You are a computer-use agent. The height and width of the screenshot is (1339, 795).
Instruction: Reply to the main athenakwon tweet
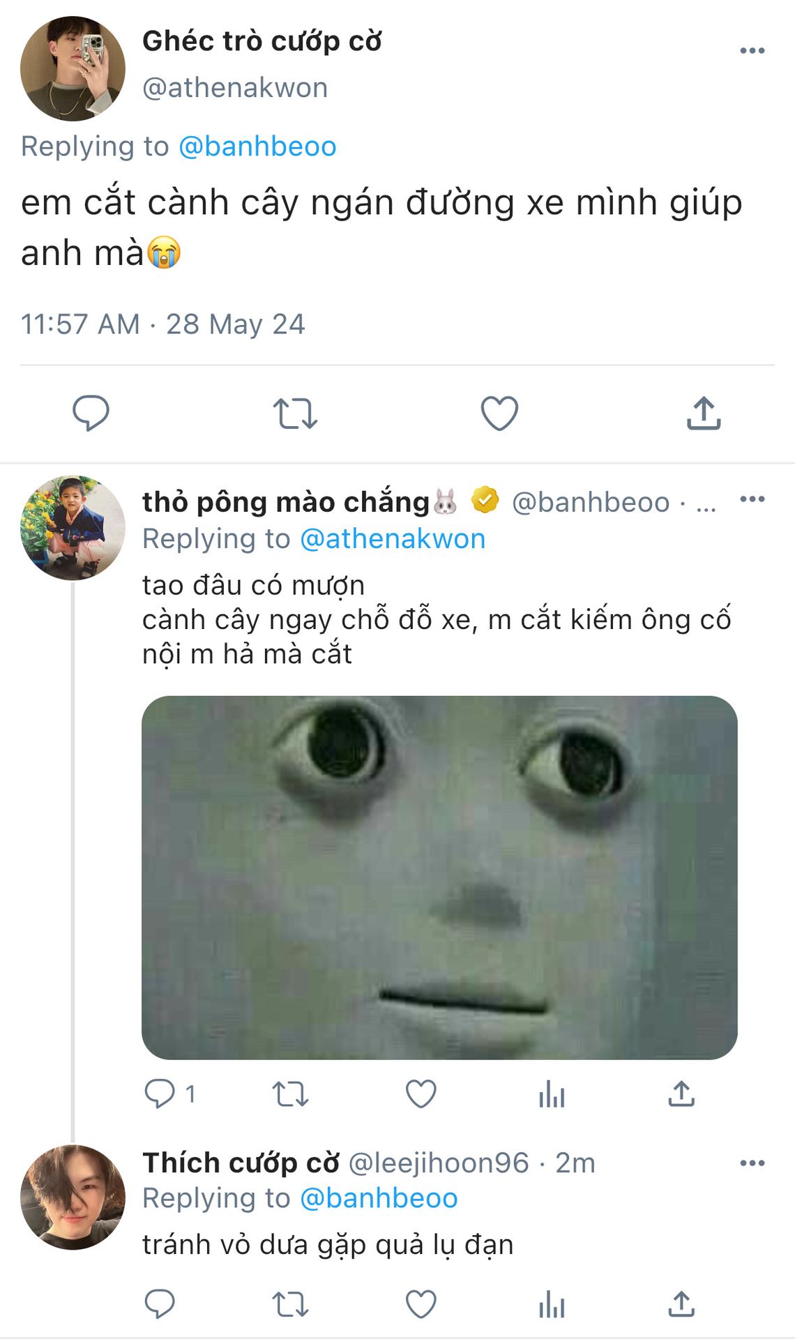91,413
